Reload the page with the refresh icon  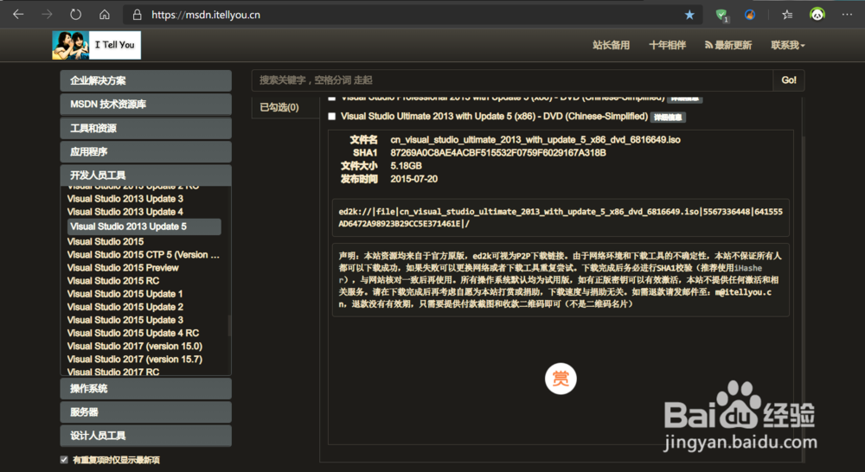(75, 15)
